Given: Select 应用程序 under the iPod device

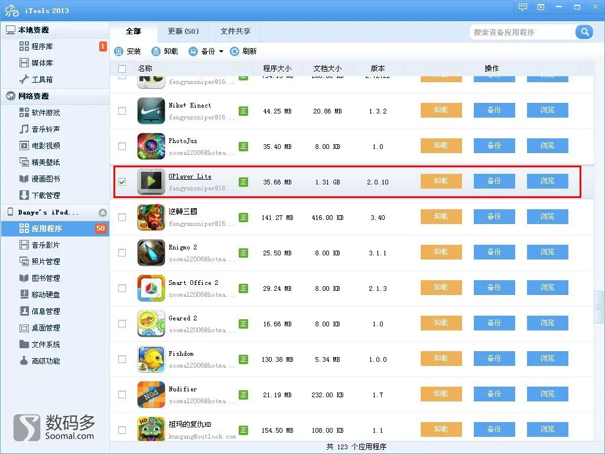Looking at the screenshot, I should [x=55, y=229].
